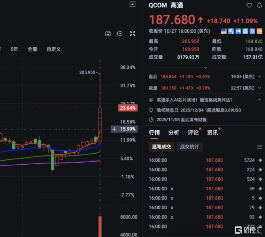Click the 成交额 157.01亿 value
The height and width of the screenshot is (237, 265).
[253, 57]
